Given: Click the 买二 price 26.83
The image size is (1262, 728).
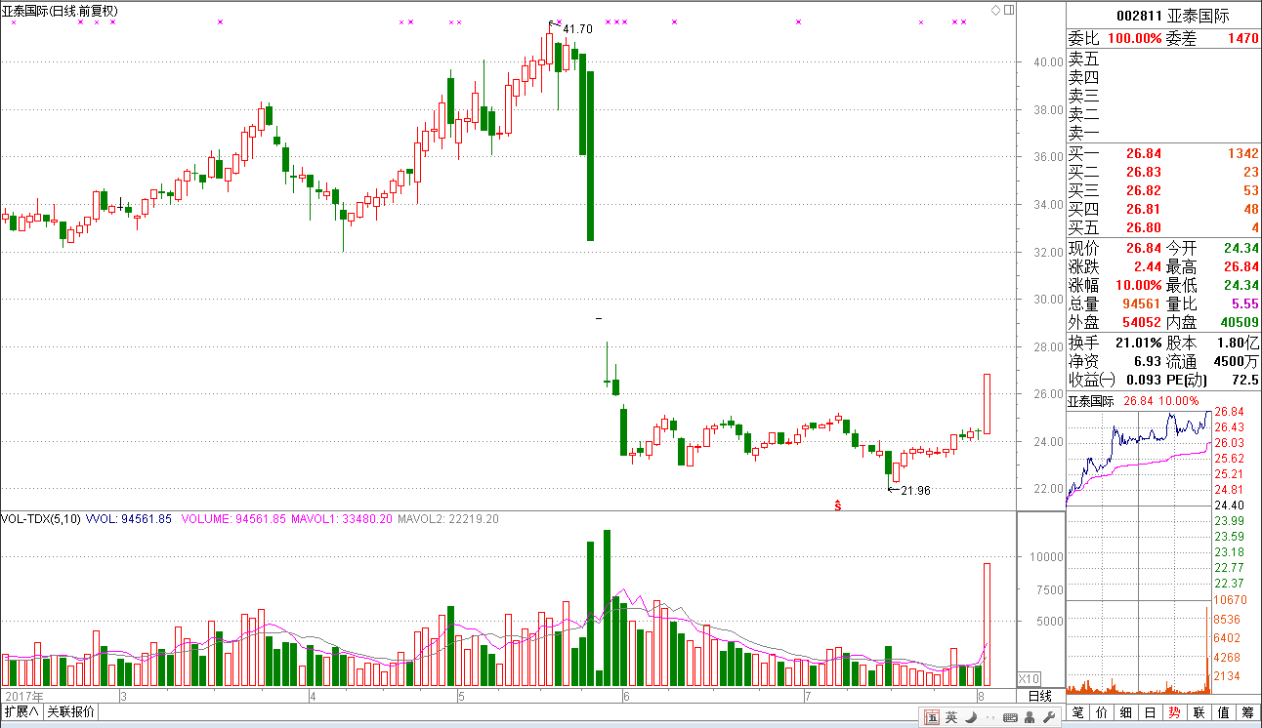Looking at the screenshot, I should 1143,172.
